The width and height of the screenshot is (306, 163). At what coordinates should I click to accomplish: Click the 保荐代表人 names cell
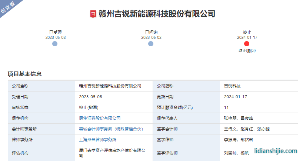point(238,118)
